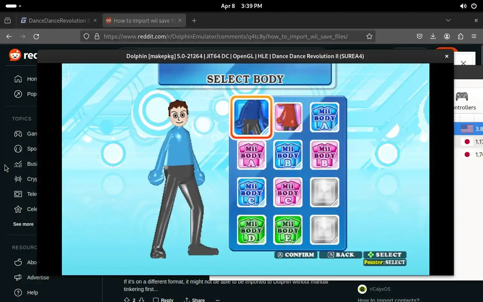Open the Business topic in the sidebar
Image resolution: width=483 pixels, height=302 pixels.
pyautogui.click(x=25, y=164)
